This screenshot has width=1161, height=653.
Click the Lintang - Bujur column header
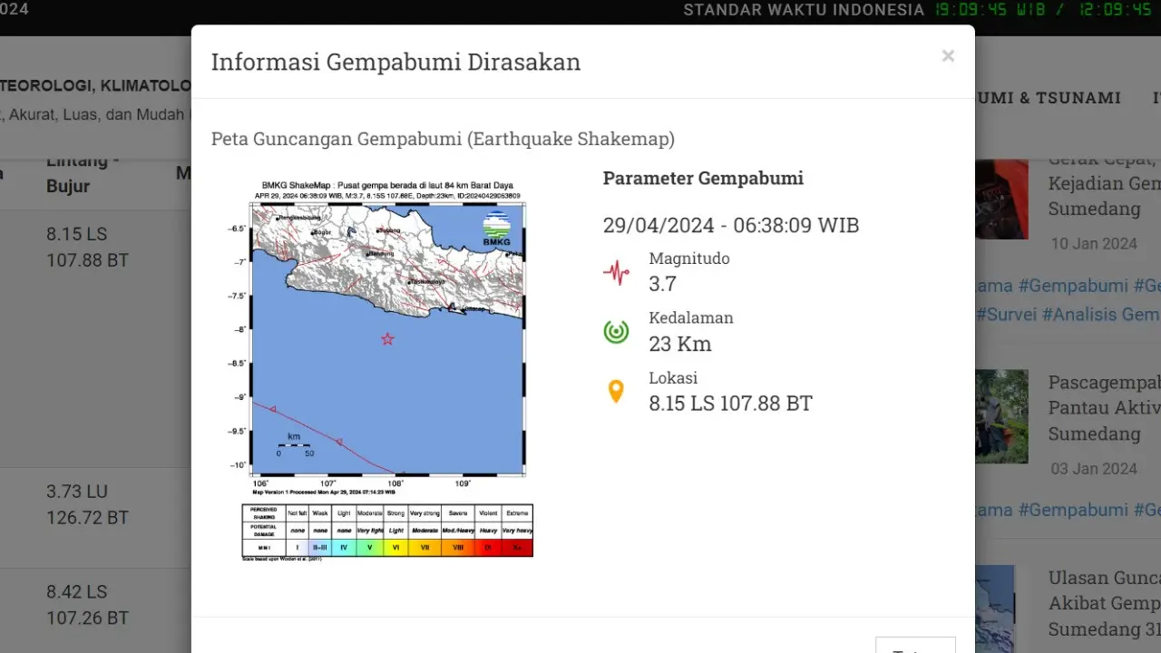click(83, 173)
